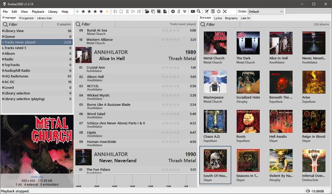Open the Library menu
The height and width of the screenshot is (194, 332).
pos(53,12)
